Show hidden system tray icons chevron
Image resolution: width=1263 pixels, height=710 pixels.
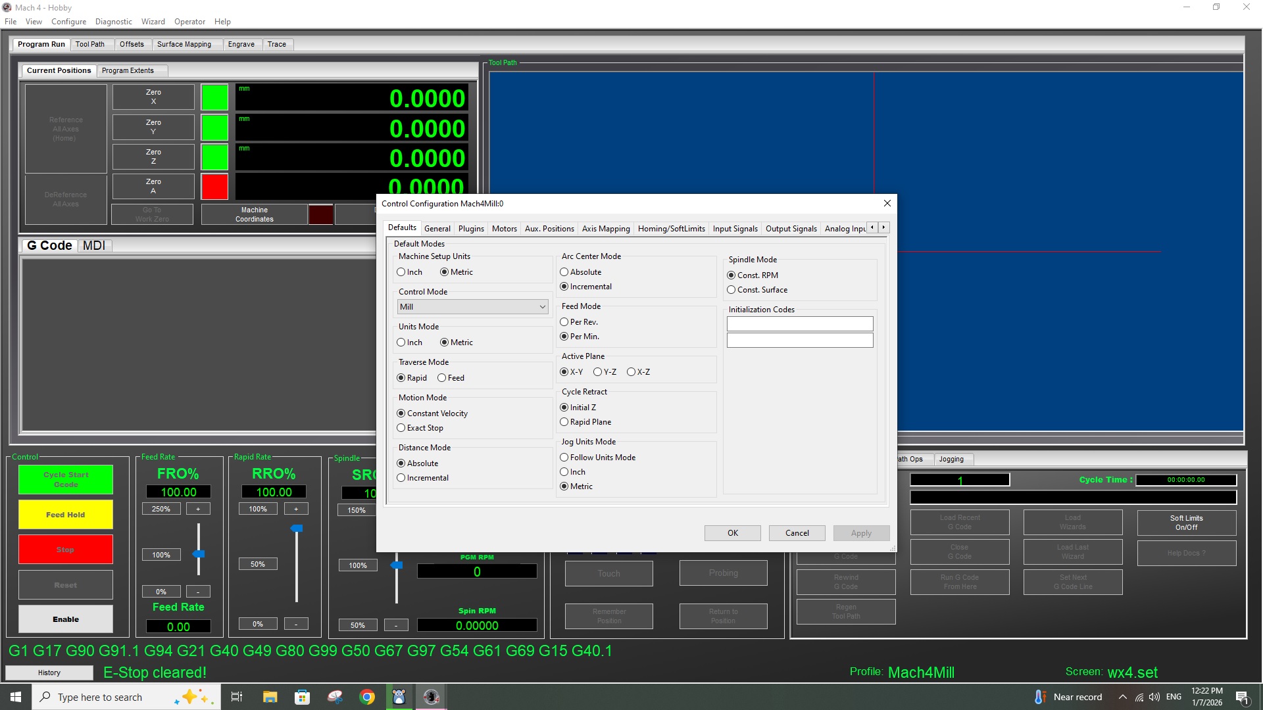[1122, 697]
